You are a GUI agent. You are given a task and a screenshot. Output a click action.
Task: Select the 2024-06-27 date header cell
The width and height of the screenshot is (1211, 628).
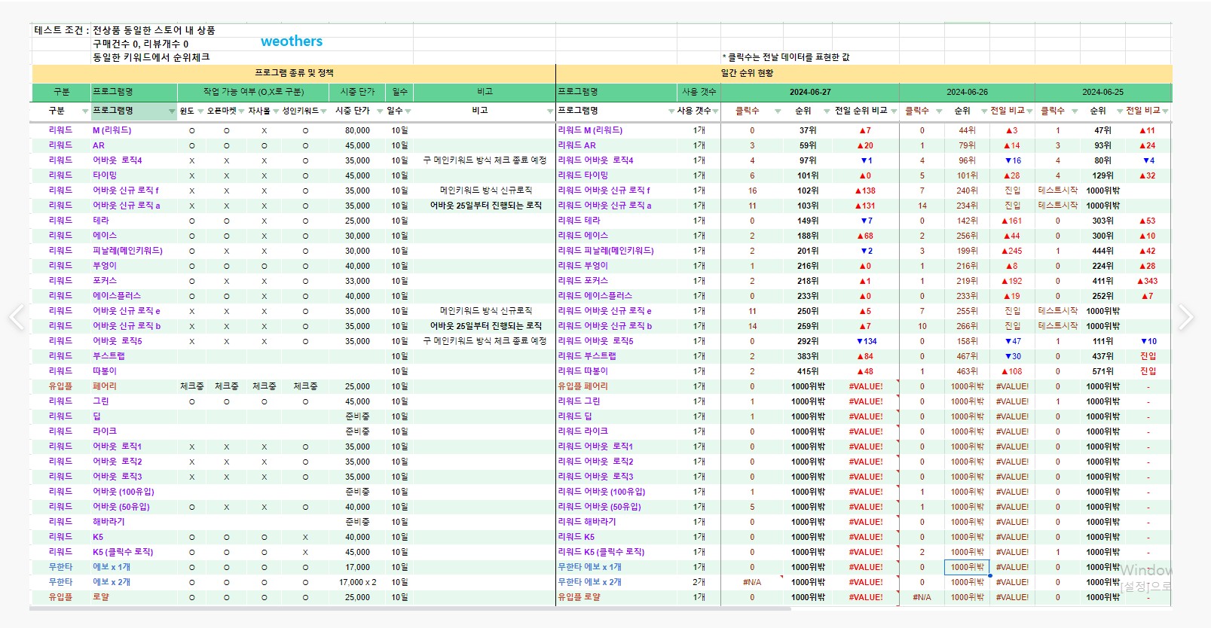810,92
